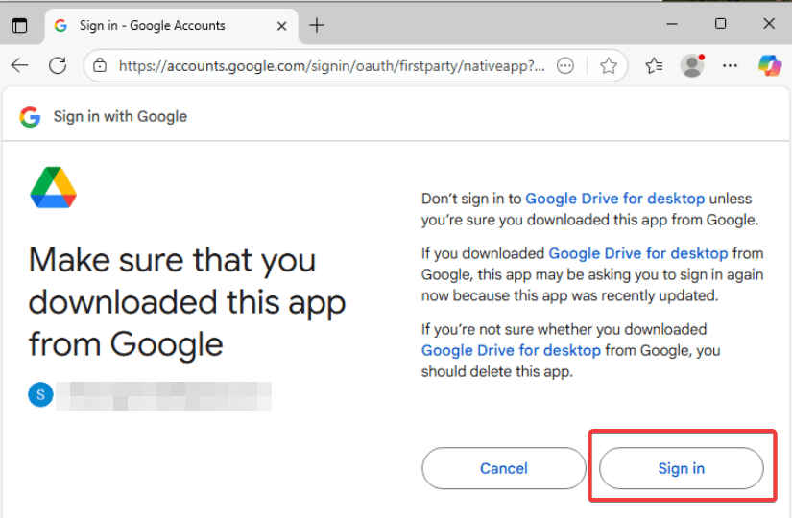Refresh the current page
Image resolution: width=792 pixels, height=518 pixels.
[58, 65]
